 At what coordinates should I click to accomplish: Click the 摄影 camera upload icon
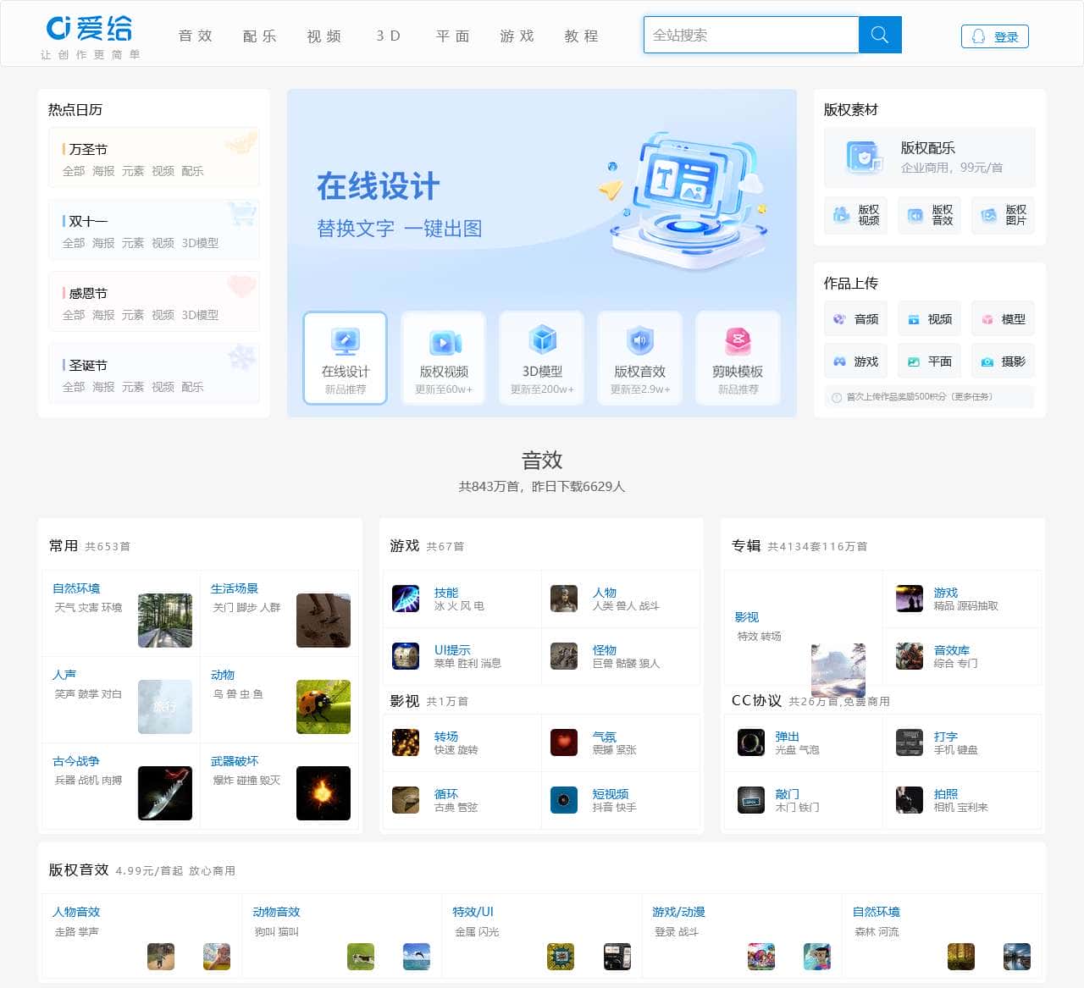coord(987,362)
